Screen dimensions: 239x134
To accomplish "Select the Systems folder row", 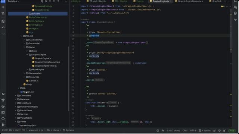I will coord(38,14).
